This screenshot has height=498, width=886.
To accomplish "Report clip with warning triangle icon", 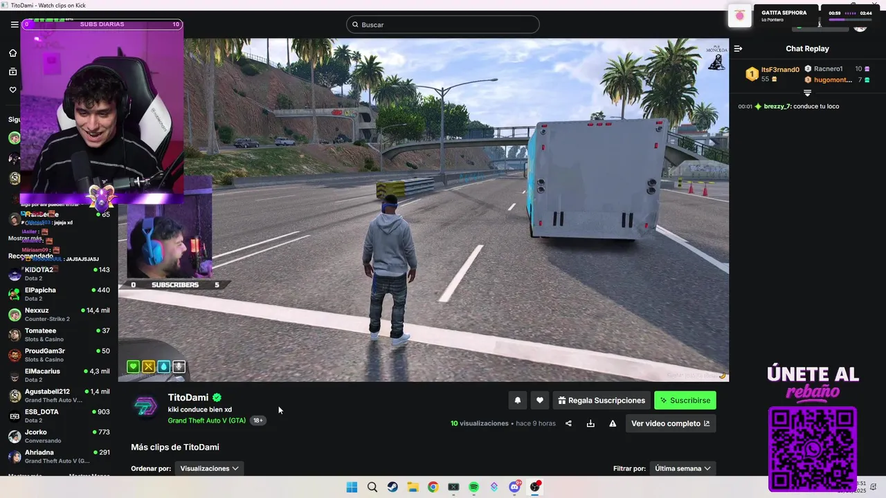I will [613, 423].
